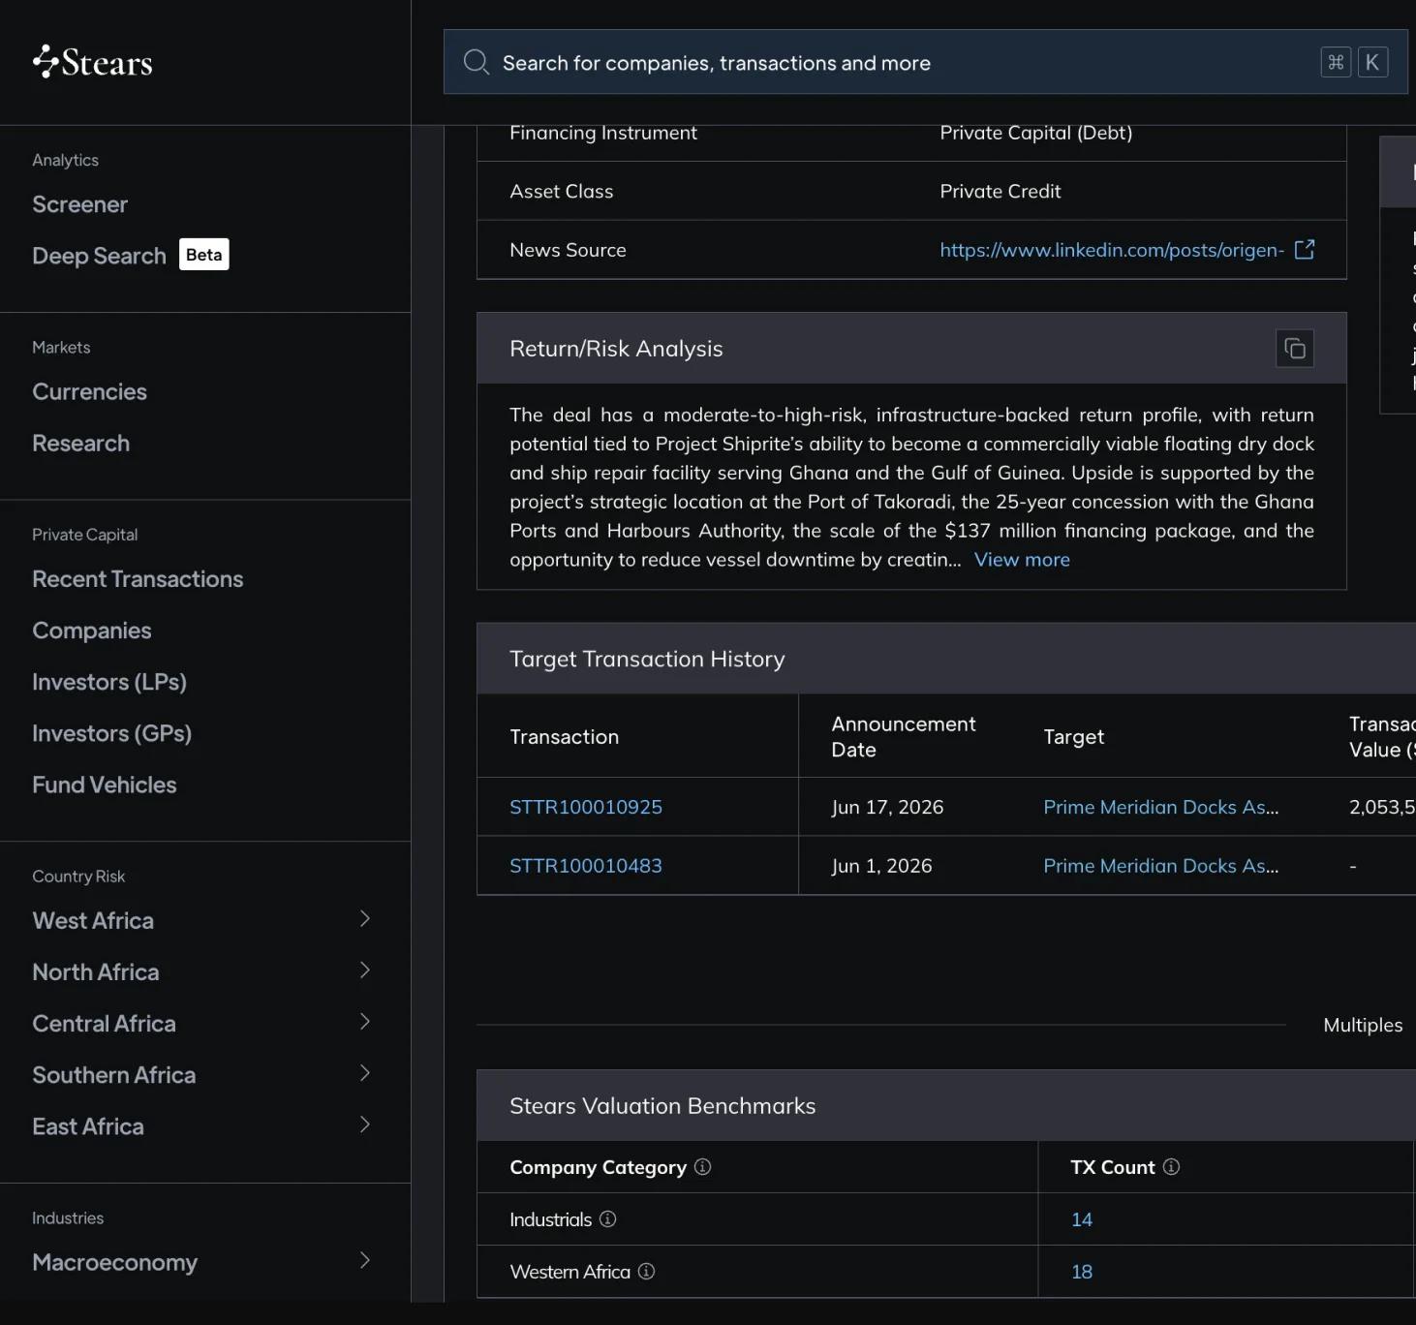This screenshot has height=1325, width=1416.
Task: Click the Western Africa category row label
Action: tap(569, 1272)
